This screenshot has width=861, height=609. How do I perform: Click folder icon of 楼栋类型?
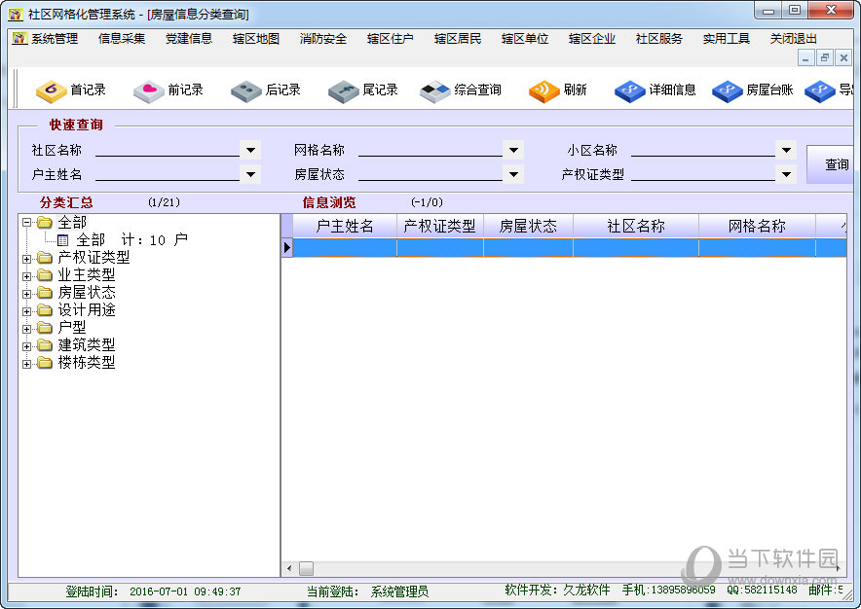[x=45, y=363]
